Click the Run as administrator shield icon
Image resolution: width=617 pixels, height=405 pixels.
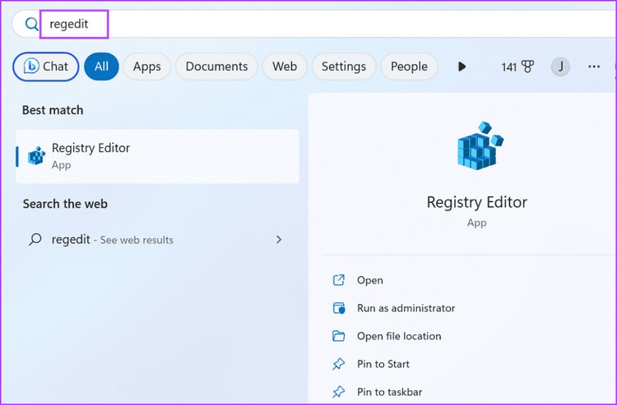(x=339, y=308)
